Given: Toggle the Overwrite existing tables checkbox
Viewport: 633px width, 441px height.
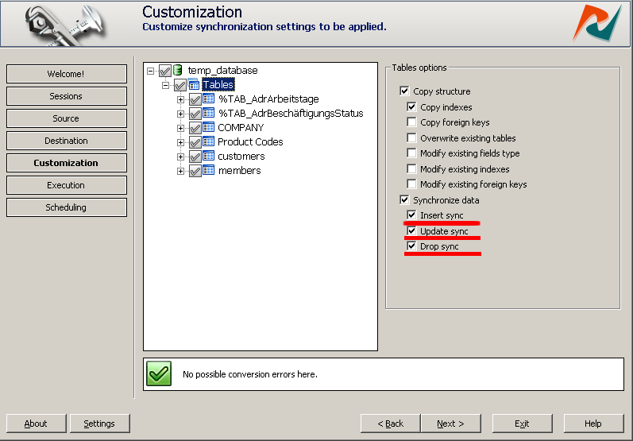Looking at the screenshot, I should (x=411, y=137).
